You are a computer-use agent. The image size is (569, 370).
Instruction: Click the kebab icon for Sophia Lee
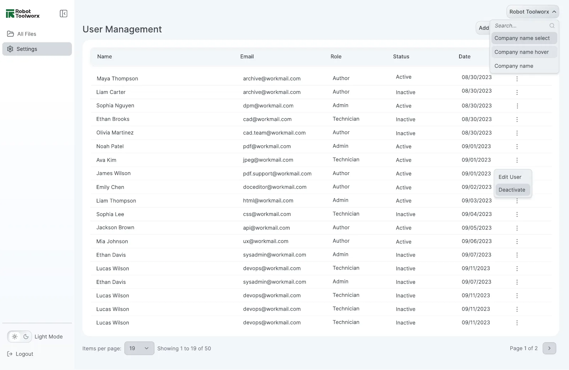coord(517,214)
